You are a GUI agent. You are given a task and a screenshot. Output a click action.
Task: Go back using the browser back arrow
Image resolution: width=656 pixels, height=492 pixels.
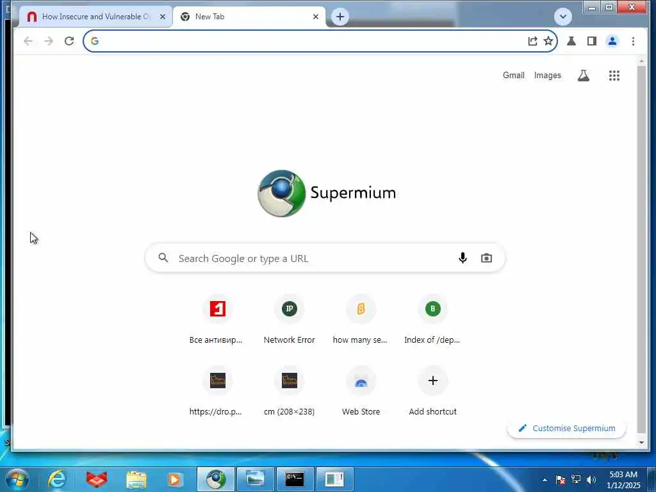pyautogui.click(x=28, y=41)
